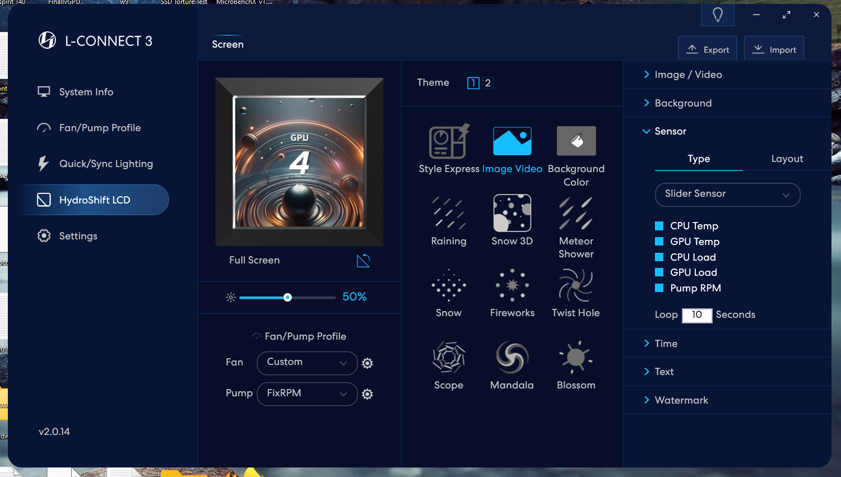Viewport: 841px width, 477px height.
Task: Apply the Raining effect
Action: [449, 214]
